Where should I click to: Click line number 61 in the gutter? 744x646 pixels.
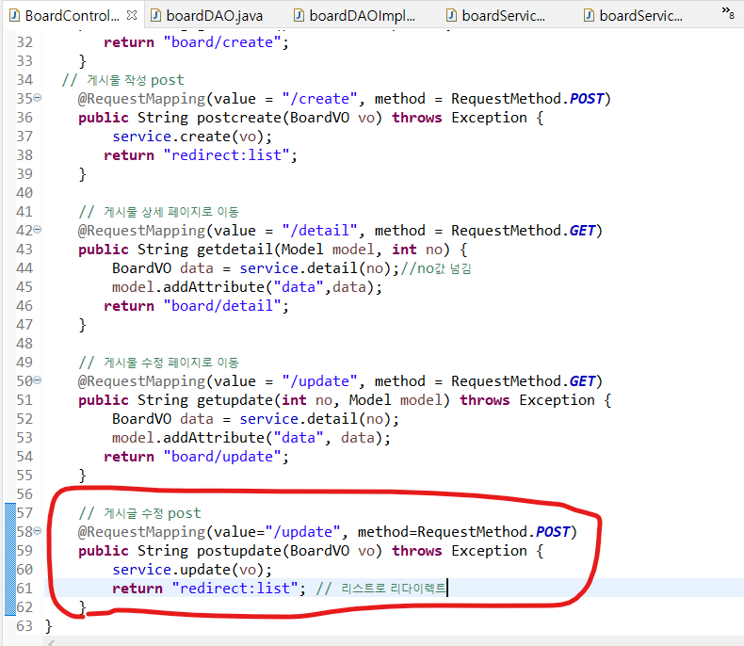[x=24, y=589]
